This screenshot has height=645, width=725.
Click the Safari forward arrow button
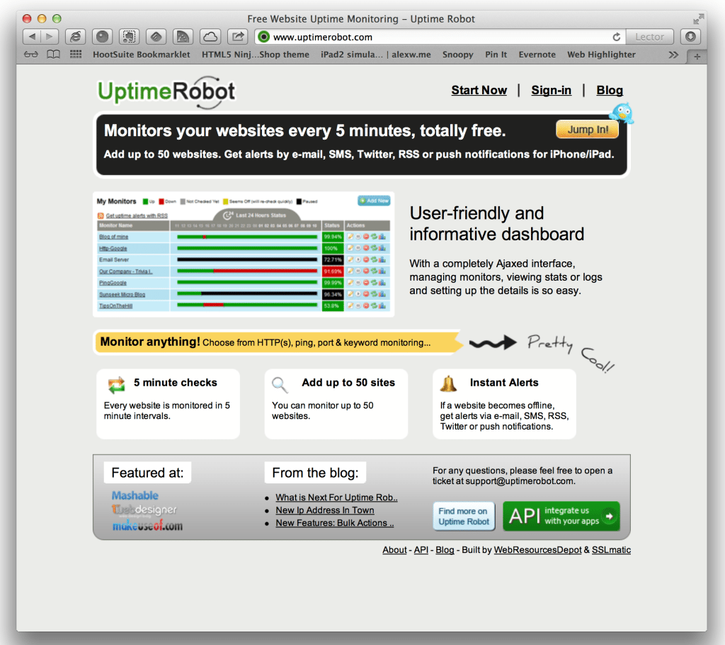[50, 37]
